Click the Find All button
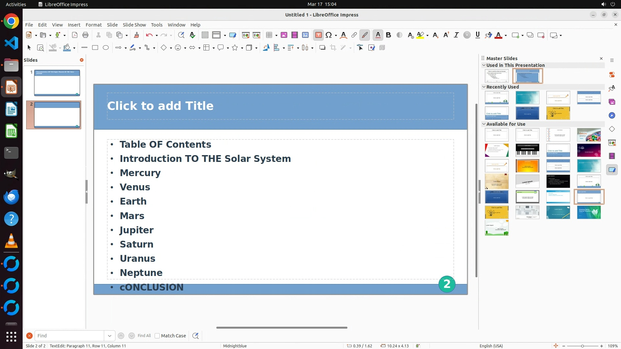Screen dimensions: 621x349 coord(144,336)
